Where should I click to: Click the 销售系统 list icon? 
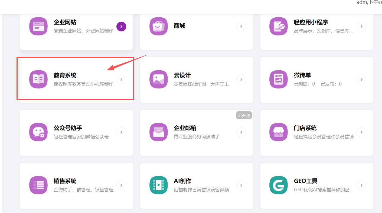click(x=38, y=185)
